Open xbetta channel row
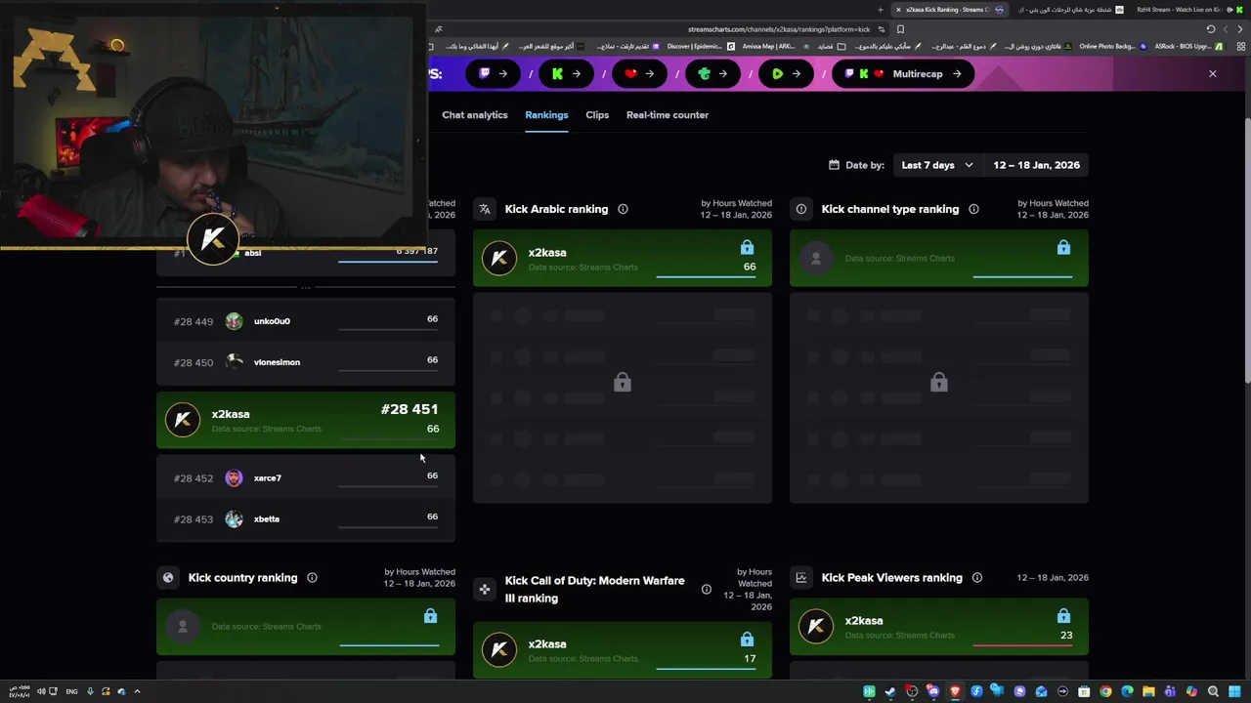This screenshot has height=703, width=1251. point(306,518)
